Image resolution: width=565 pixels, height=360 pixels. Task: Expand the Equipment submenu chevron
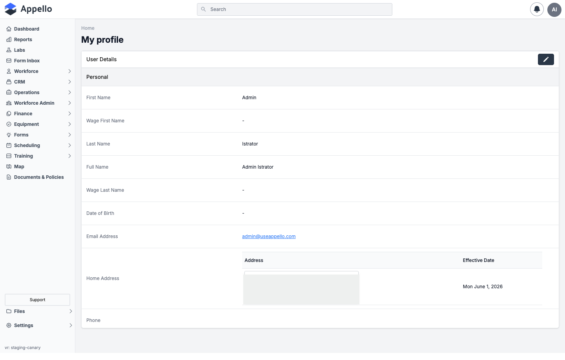pos(69,124)
